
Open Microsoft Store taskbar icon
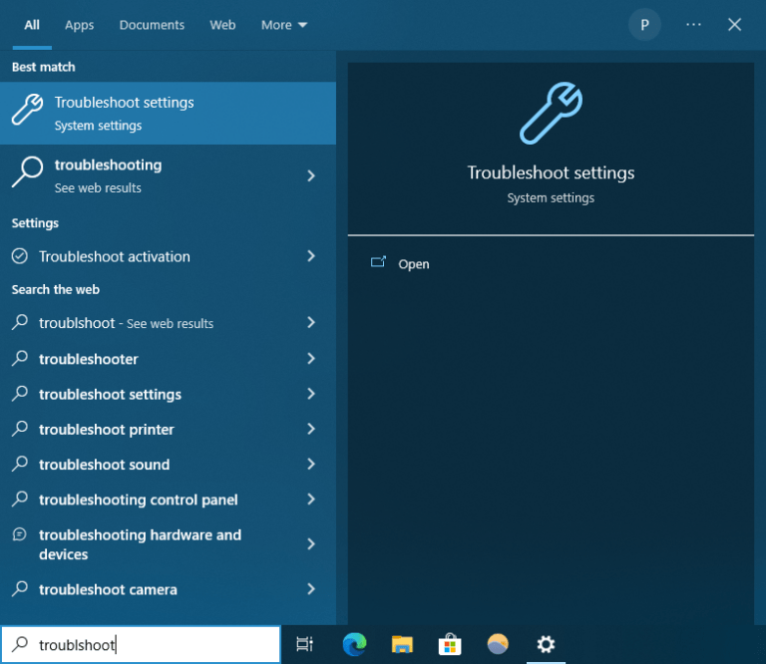pos(450,644)
